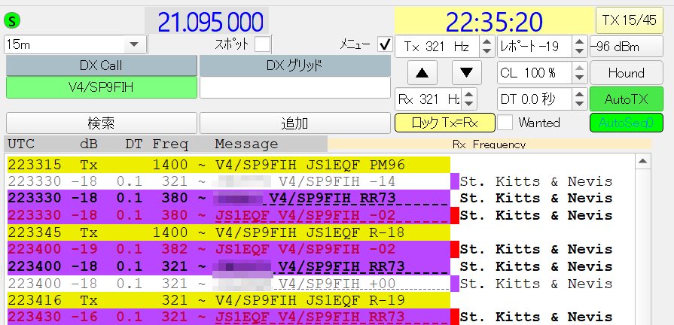Click the DX Call field showing V4/SP9FIH

point(102,87)
